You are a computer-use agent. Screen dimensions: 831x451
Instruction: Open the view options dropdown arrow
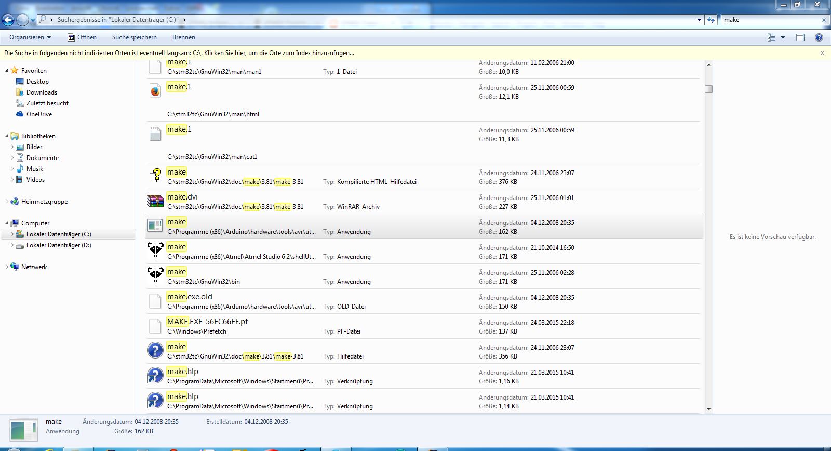click(783, 37)
